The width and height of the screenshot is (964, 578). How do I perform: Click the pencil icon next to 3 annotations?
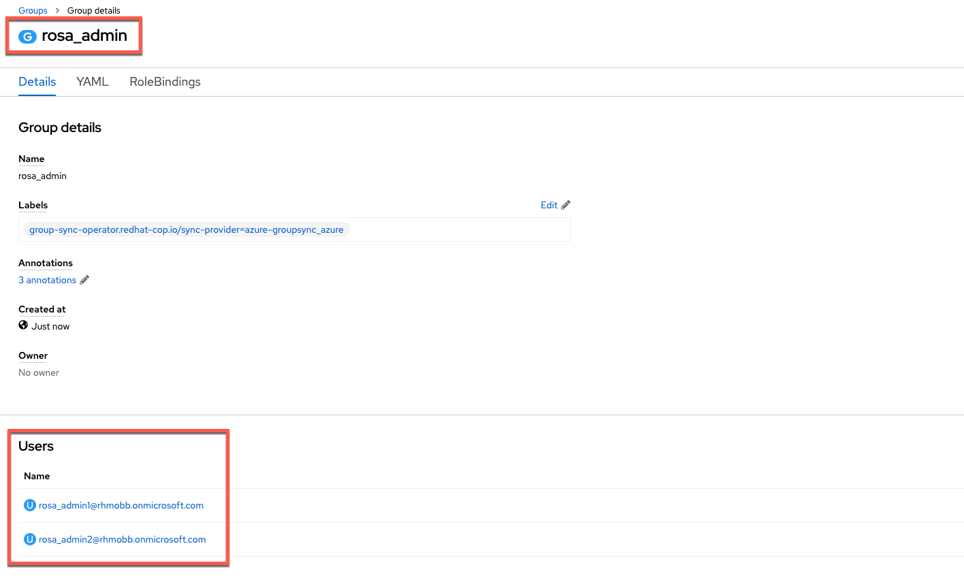click(84, 280)
